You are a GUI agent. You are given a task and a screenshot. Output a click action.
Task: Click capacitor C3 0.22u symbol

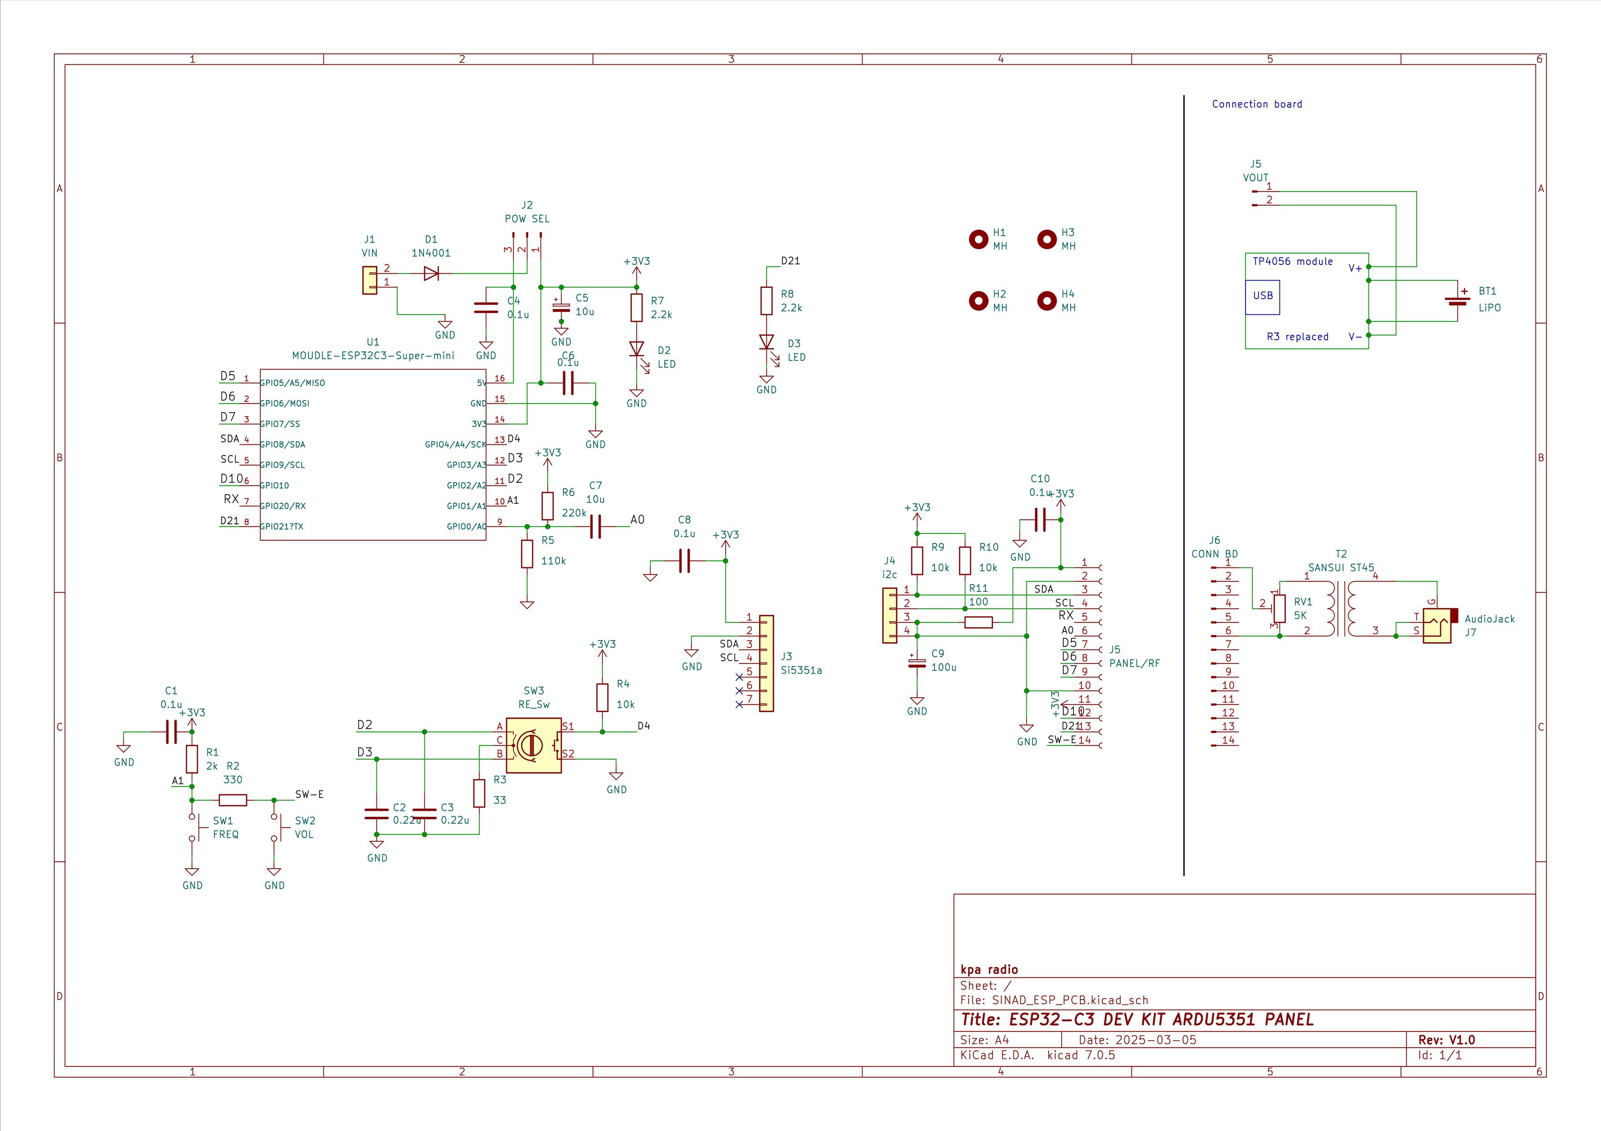424,814
